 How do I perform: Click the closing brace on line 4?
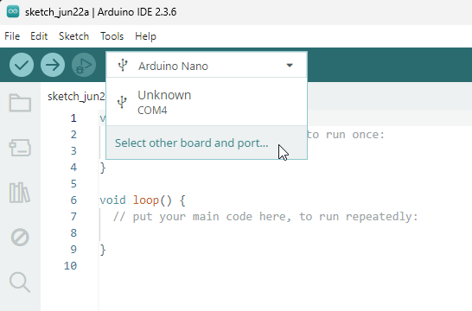click(103, 168)
